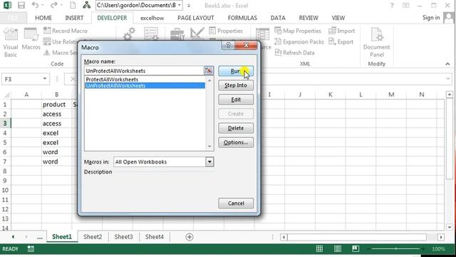Select UnProtectAllWorksheets in macro list
456x257 pixels.
(145, 86)
